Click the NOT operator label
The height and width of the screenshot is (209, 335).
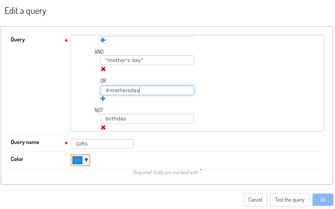pos(99,110)
